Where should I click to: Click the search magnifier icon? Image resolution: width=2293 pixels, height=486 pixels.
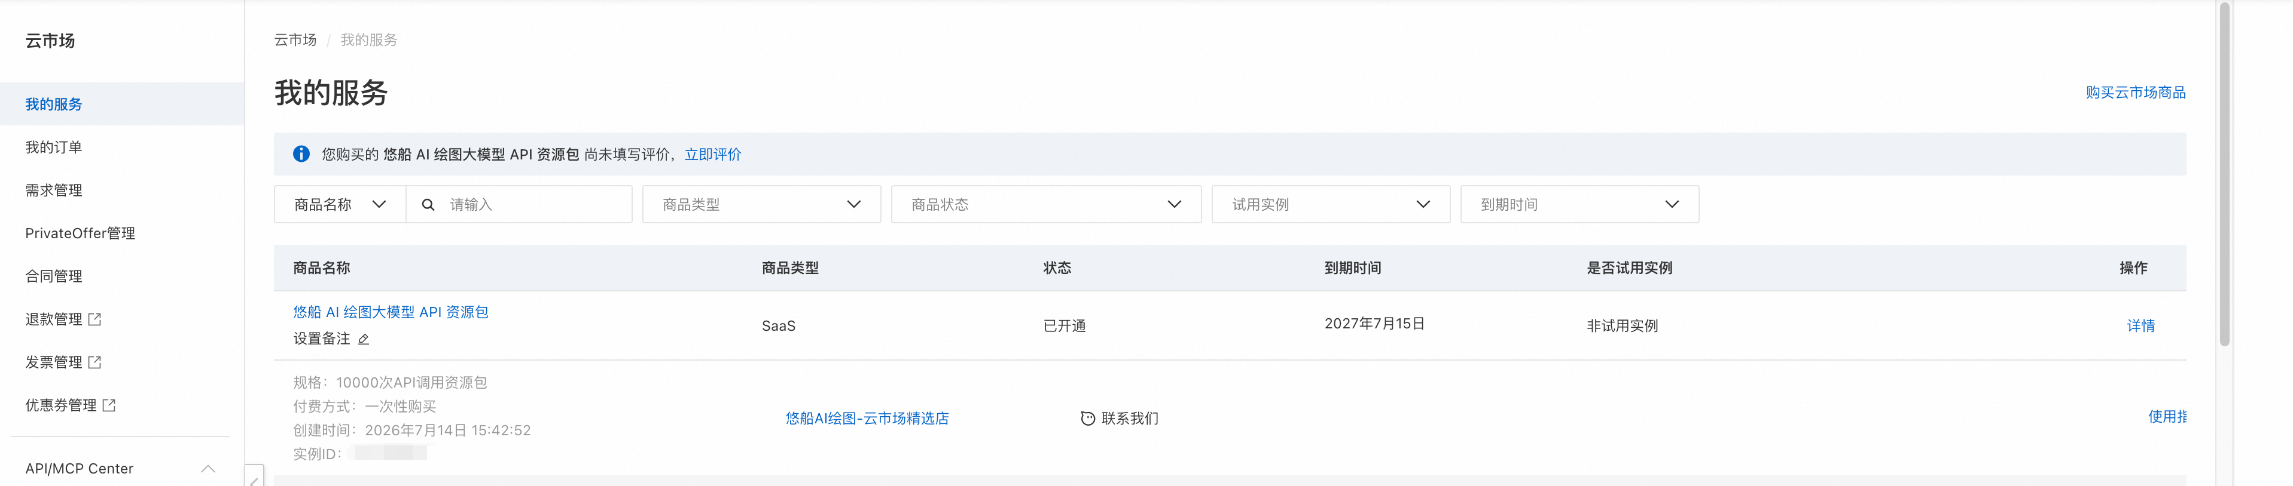coord(428,204)
